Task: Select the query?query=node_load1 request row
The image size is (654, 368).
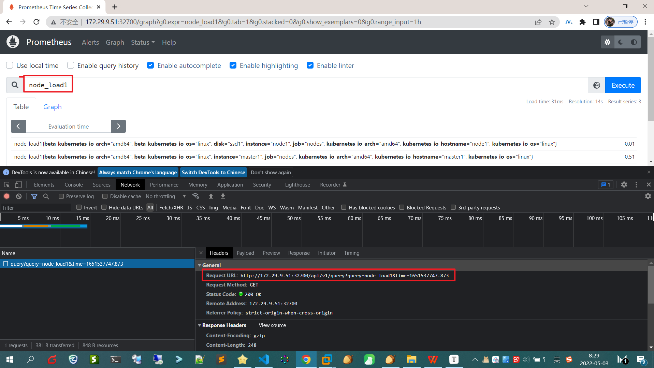Action: tap(97, 264)
